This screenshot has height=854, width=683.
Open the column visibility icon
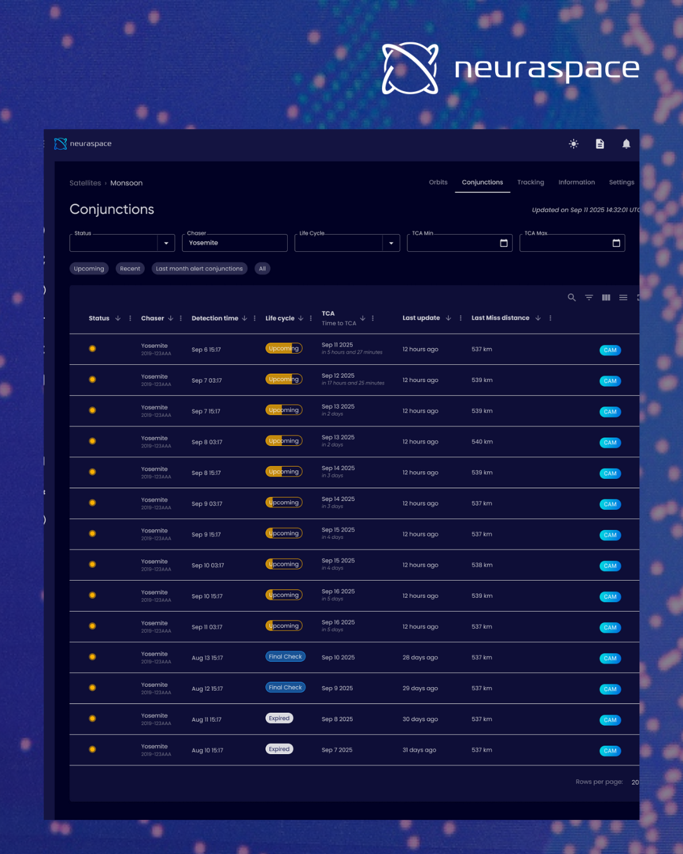606,297
